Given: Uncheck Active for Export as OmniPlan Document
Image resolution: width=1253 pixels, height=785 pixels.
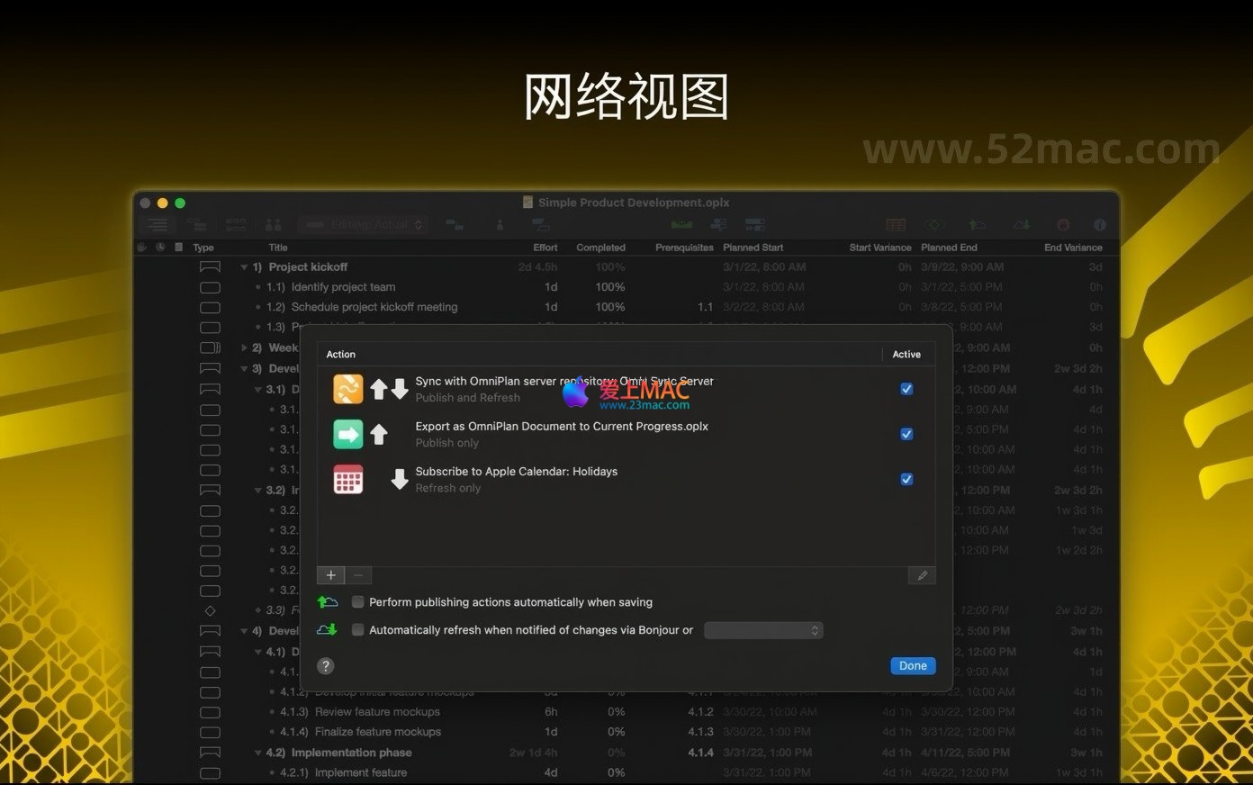Looking at the screenshot, I should coord(906,434).
